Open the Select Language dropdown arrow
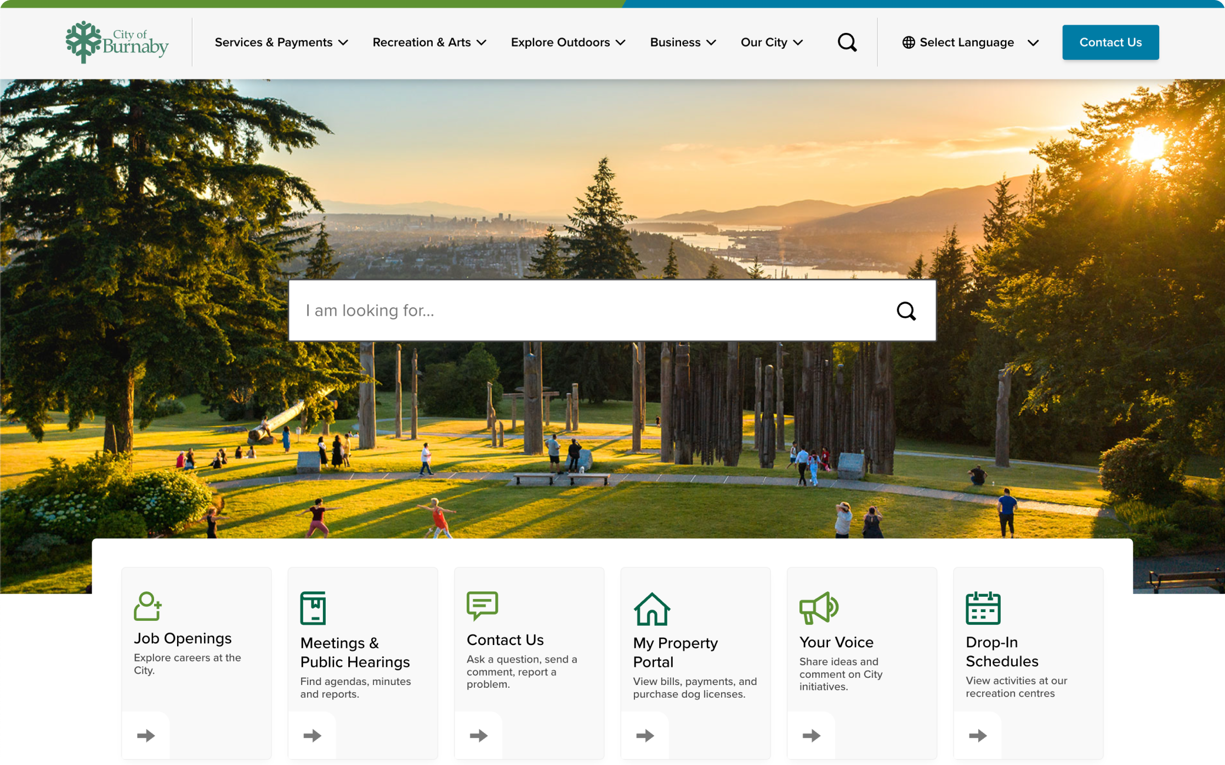This screenshot has height=765, width=1225. point(1033,43)
